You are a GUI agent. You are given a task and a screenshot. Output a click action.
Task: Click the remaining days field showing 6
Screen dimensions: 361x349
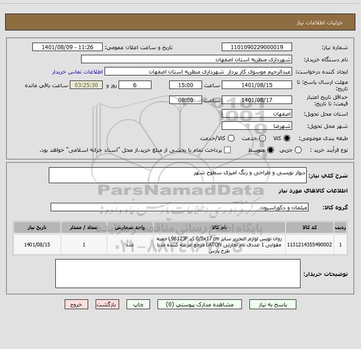[x=135, y=85]
